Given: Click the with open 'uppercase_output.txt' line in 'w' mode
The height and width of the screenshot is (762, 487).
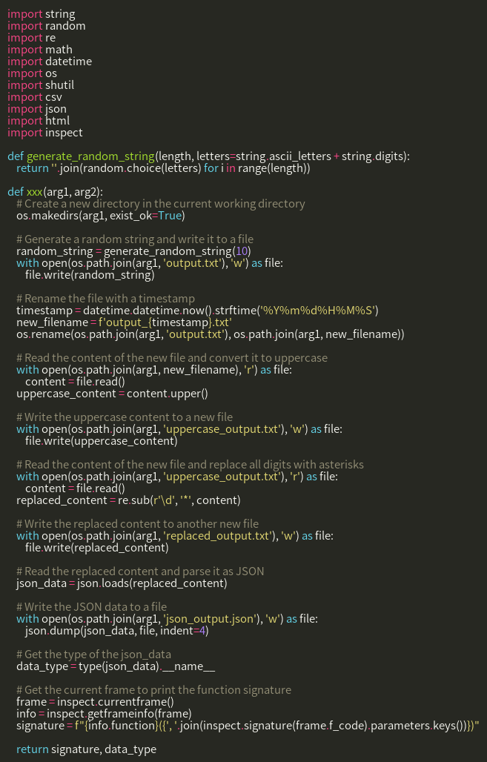Looking at the screenshot, I should [179, 429].
